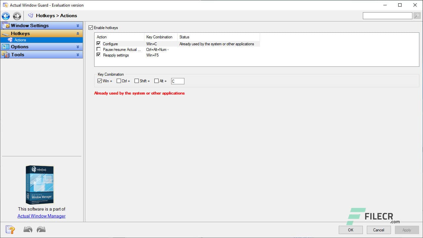423x238 pixels.
Task: Click the undo arrow icon at the bottom
Action: [28, 229]
